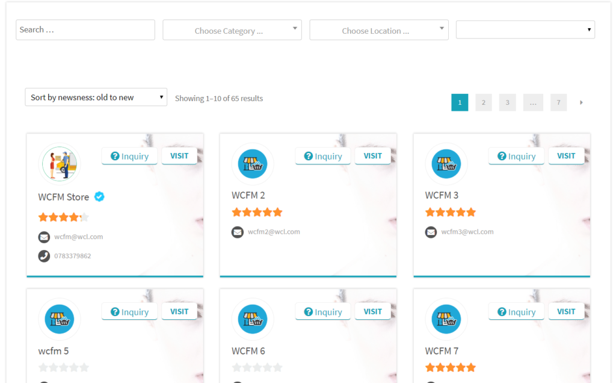Screen dimensions: 616x383
Task: Visit the WCFM 6 store
Action: pyautogui.click(x=372, y=311)
